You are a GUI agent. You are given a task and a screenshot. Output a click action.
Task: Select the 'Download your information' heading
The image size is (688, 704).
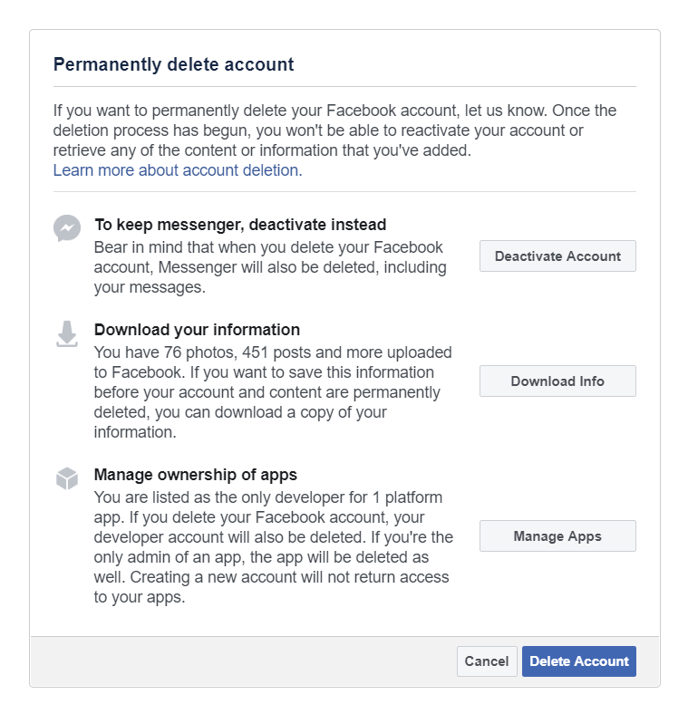[197, 330]
